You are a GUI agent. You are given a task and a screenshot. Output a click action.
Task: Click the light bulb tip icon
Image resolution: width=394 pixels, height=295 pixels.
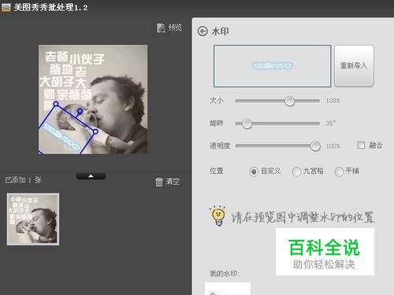point(218,216)
